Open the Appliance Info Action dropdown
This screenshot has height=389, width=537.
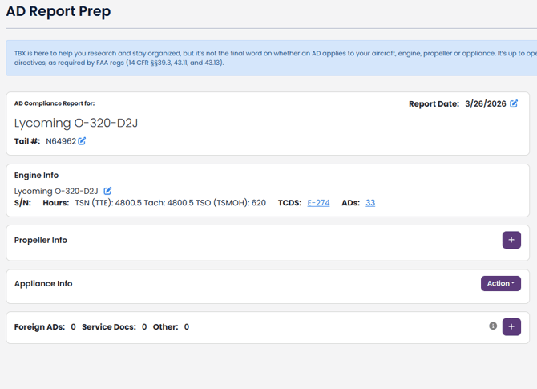coord(501,283)
